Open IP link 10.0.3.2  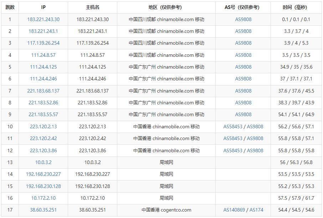click(43, 162)
